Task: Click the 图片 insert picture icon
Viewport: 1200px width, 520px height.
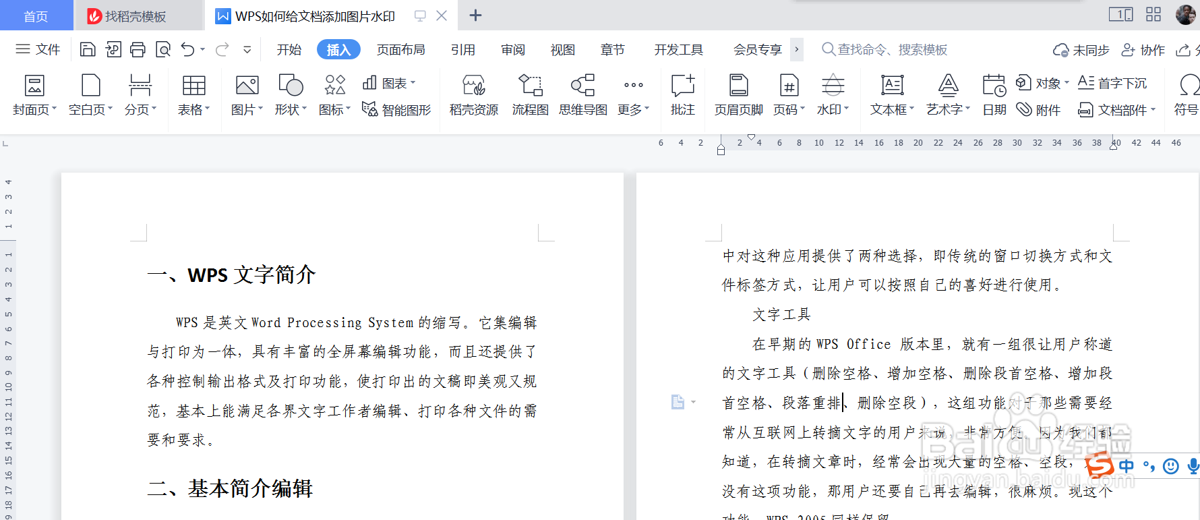Action: [247, 86]
